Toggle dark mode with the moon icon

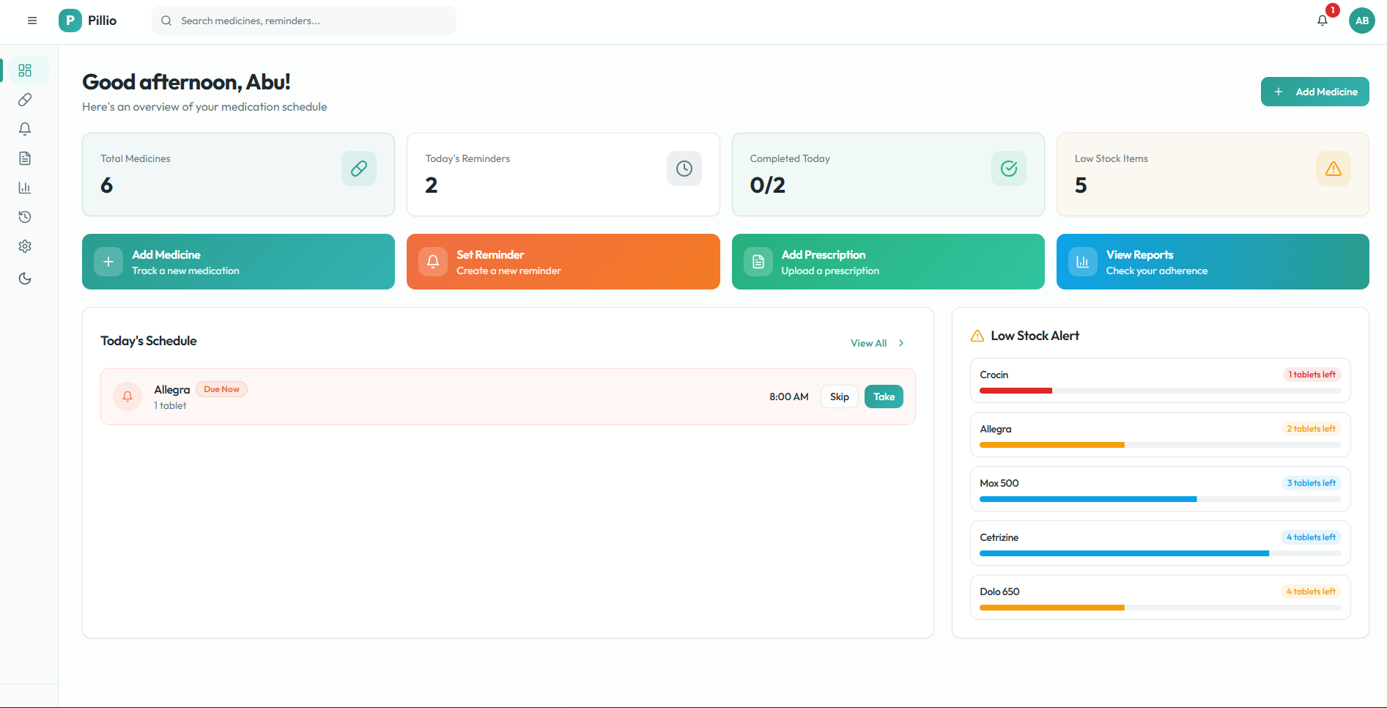click(25, 279)
